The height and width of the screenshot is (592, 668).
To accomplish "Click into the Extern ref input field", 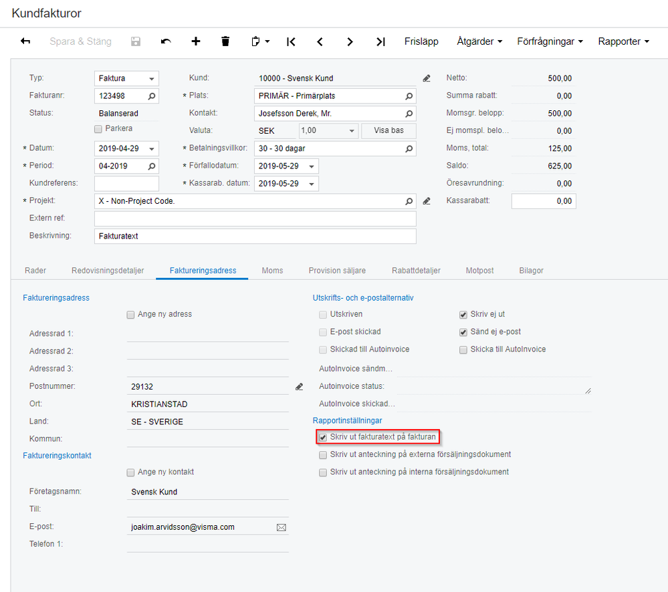I will point(255,218).
